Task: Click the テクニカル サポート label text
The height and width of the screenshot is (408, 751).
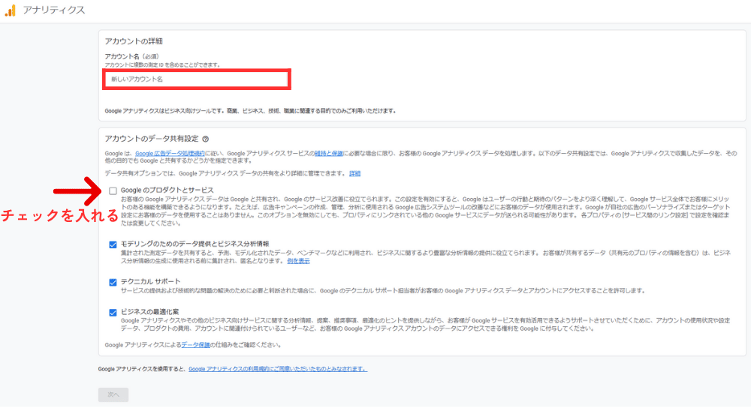Action: coord(150,282)
